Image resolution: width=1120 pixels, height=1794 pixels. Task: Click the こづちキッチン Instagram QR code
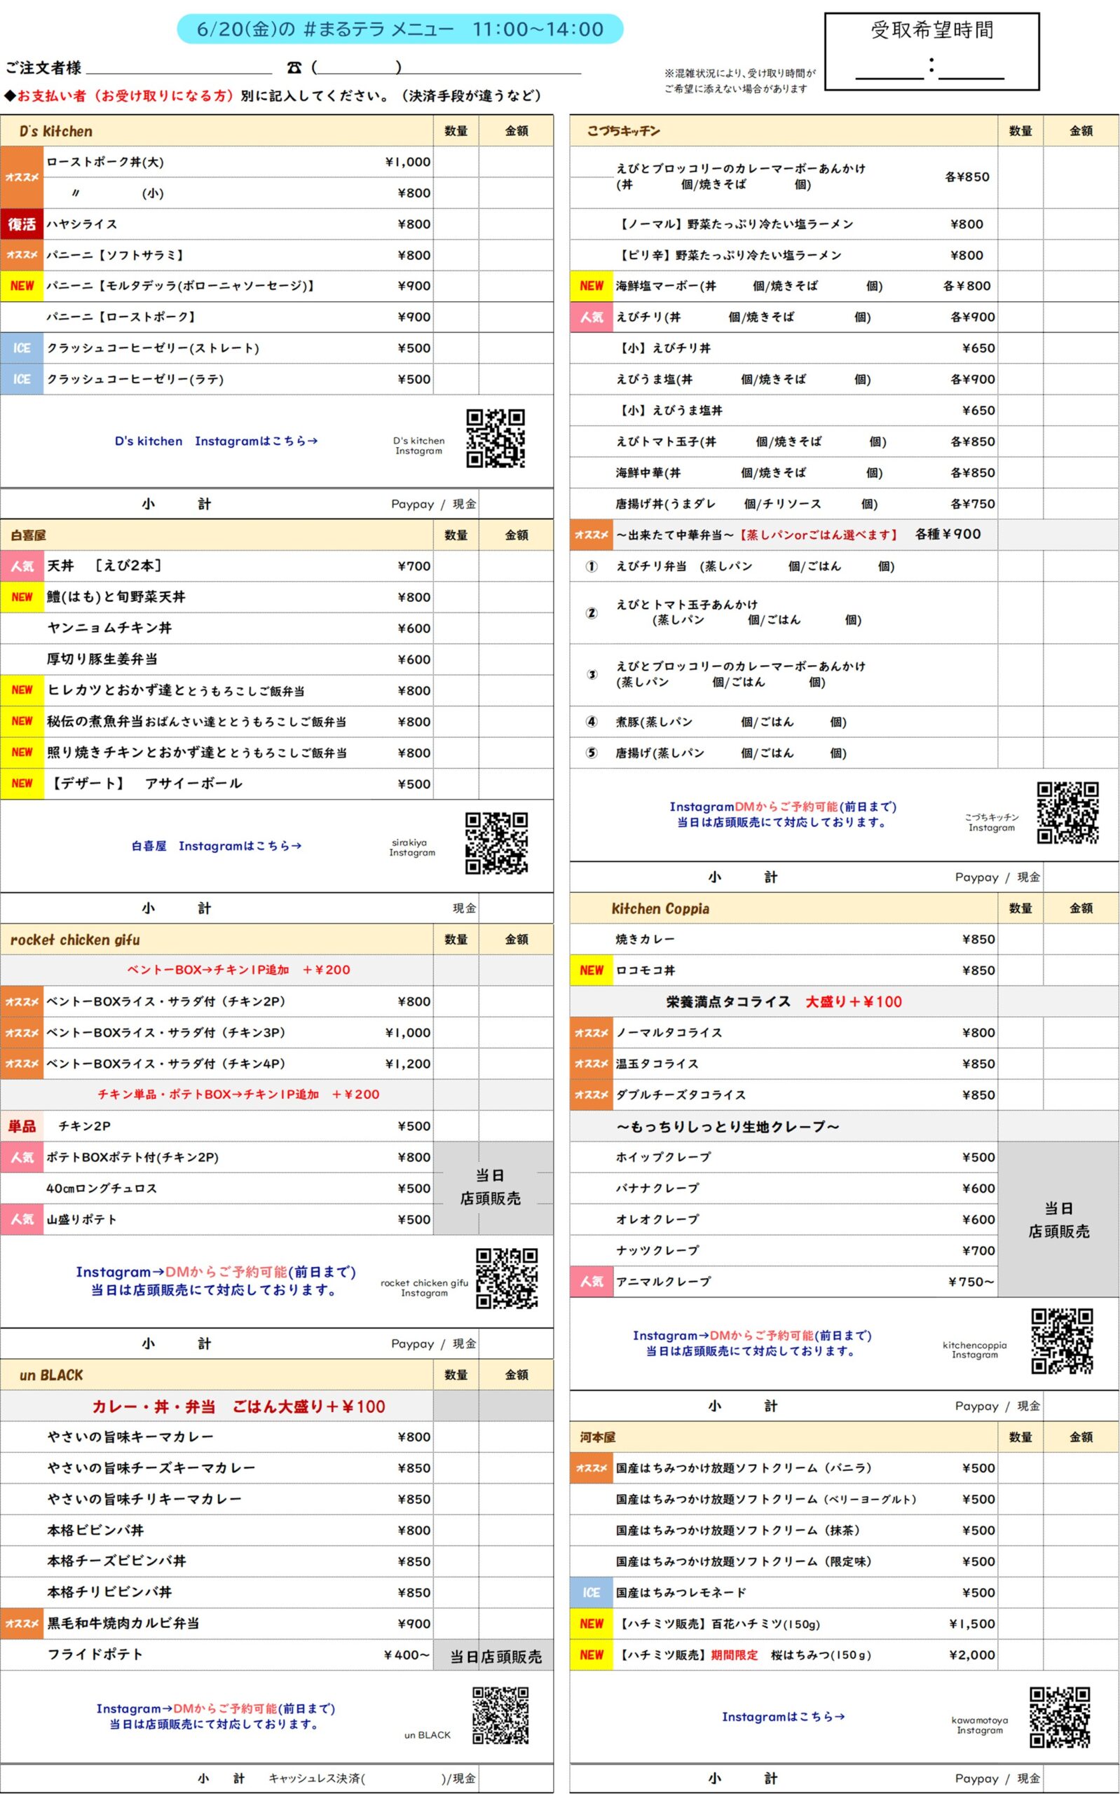point(1067,812)
